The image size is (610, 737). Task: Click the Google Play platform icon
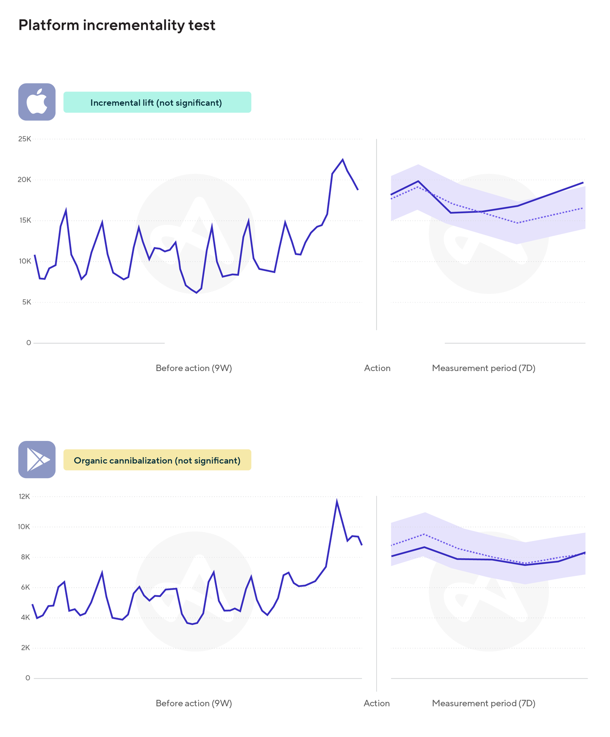tap(37, 460)
